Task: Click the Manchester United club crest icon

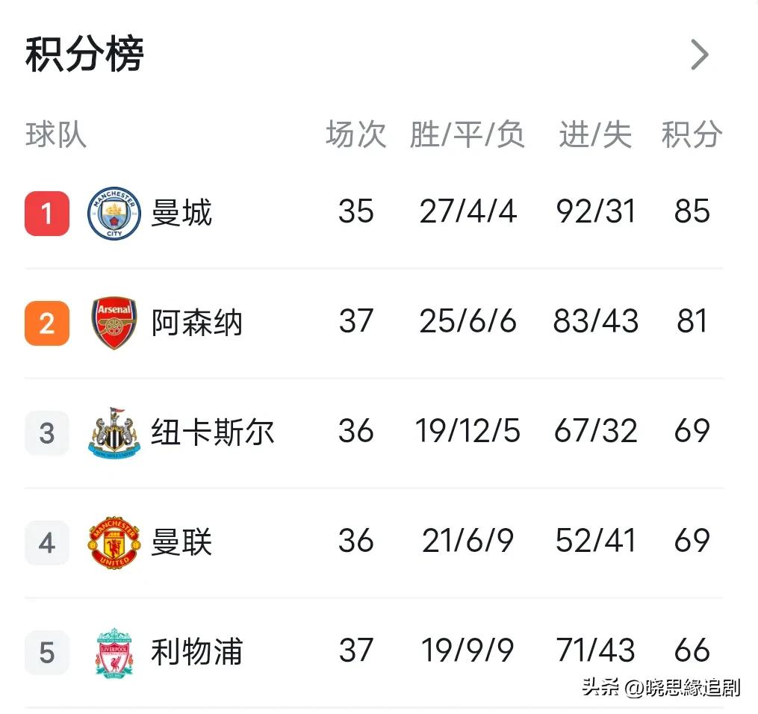Action: pyautogui.click(x=113, y=543)
